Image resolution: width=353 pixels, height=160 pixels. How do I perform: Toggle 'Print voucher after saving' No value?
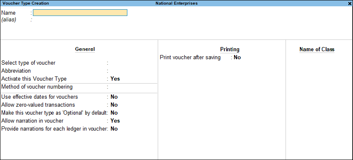237,58
